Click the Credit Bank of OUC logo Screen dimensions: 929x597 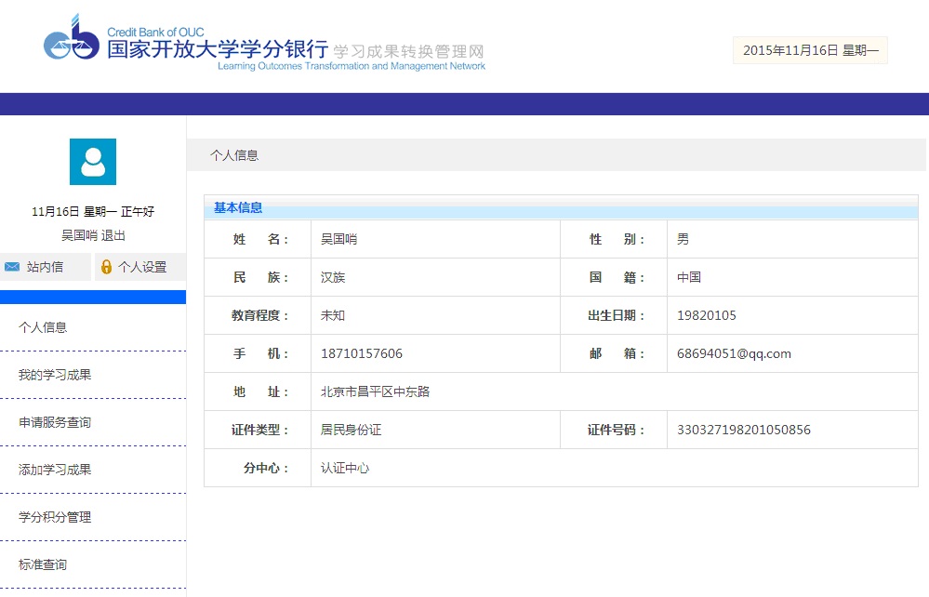tap(71, 39)
